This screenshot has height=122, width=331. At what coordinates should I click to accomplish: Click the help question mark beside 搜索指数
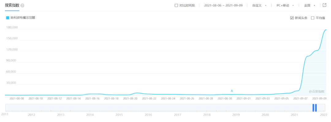click(23, 6)
